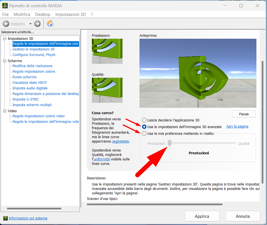Click the Qualità sample thumbnail
The image size is (267, 225).
click(x=107, y=90)
